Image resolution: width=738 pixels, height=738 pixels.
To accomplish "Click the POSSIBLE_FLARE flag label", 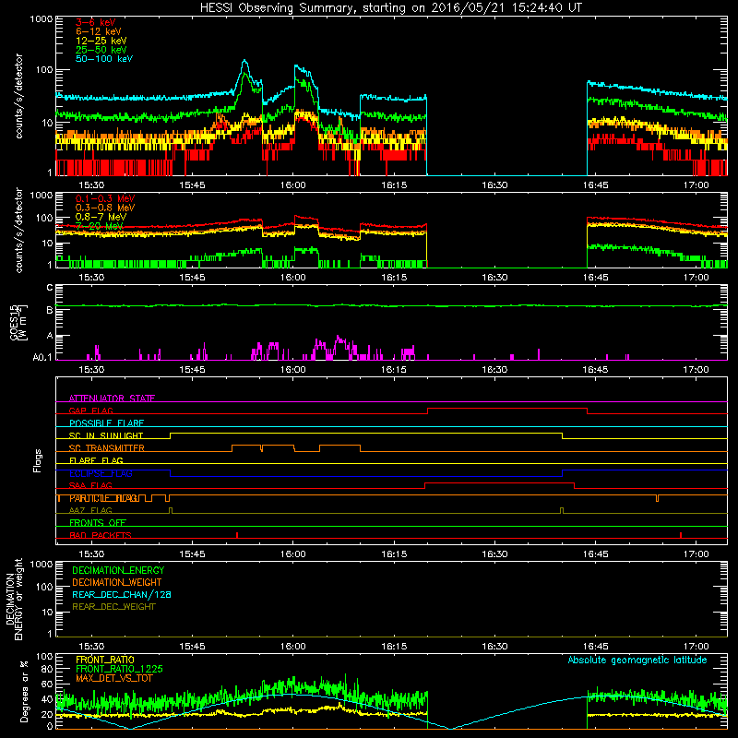I will tap(106, 423).
